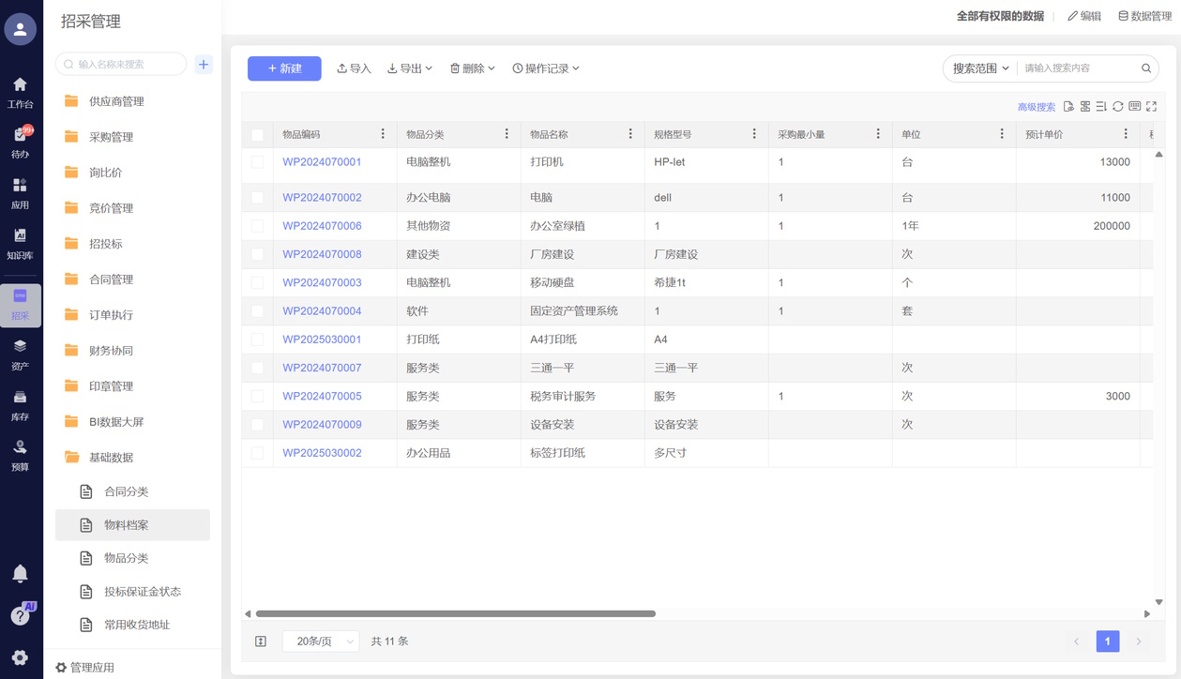
Task: Toggle fullscreen view of the table
Action: pyautogui.click(x=1152, y=107)
